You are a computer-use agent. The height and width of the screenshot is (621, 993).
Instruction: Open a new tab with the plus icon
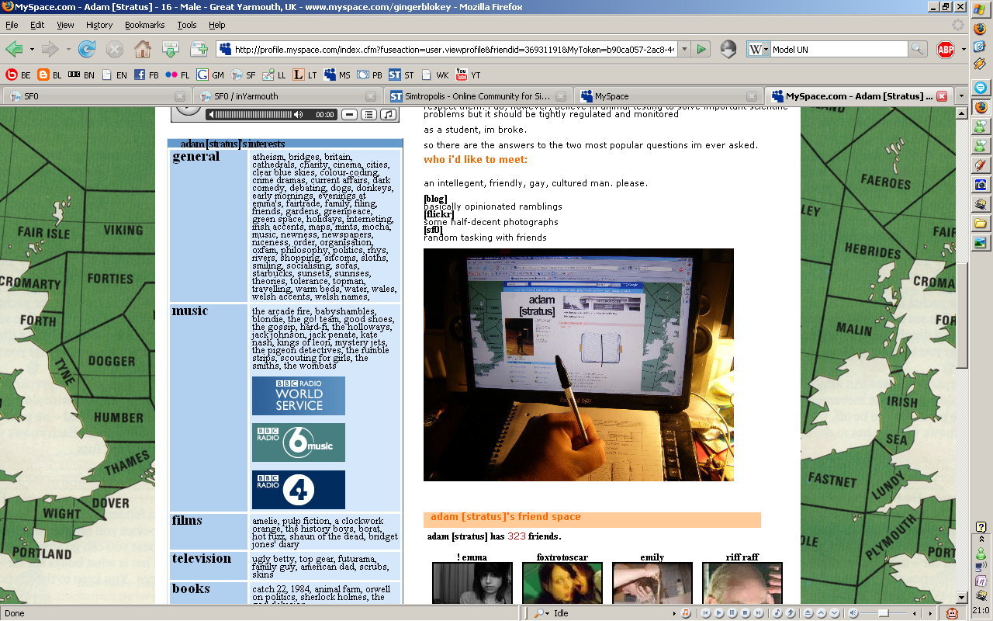(x=199, y=50)
